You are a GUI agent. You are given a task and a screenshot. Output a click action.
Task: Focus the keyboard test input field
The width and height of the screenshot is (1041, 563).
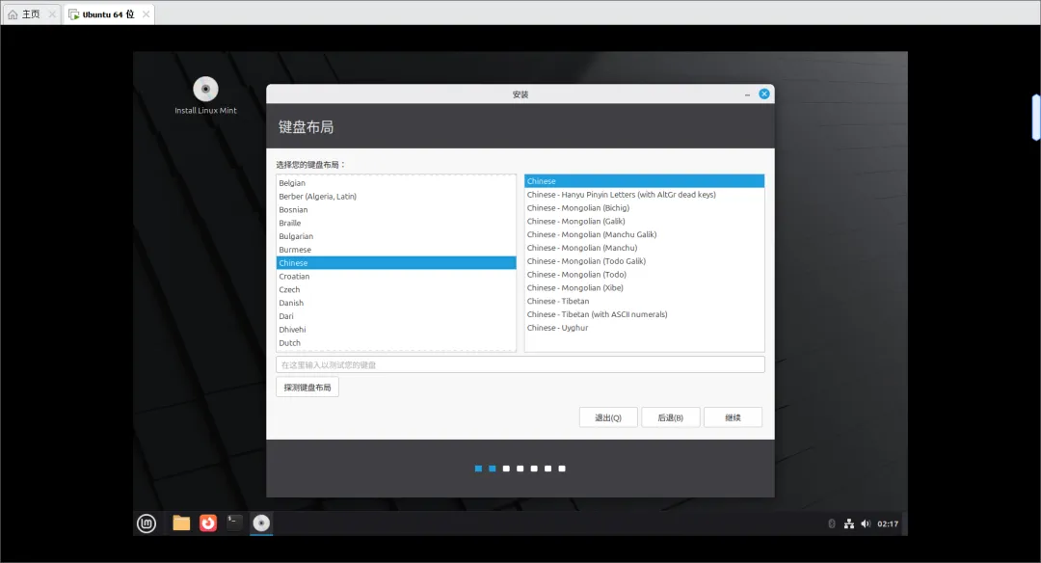pos(520,364)
